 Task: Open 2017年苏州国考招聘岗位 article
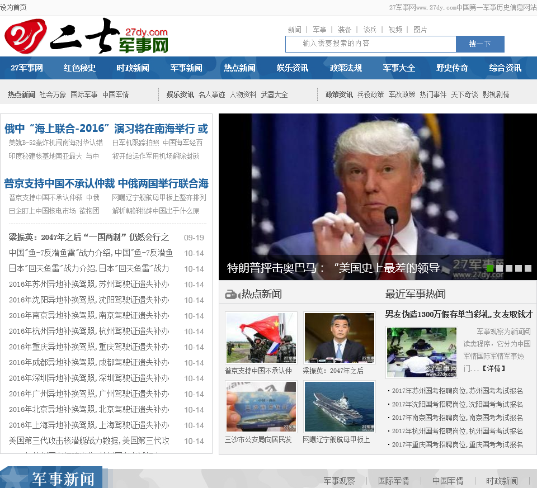coord(457,391)
